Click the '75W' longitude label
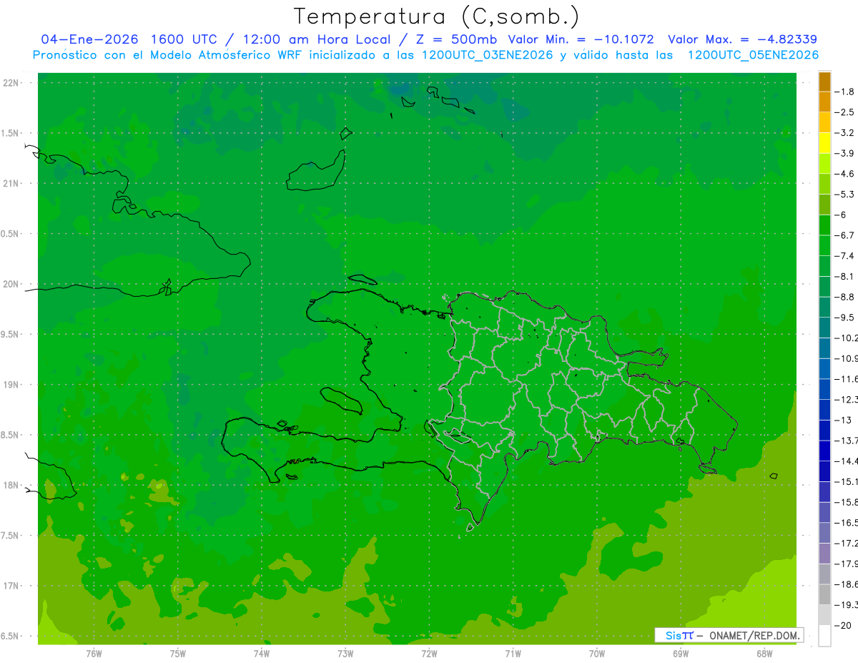Screen dimensions: 858x663 (177, 654)
